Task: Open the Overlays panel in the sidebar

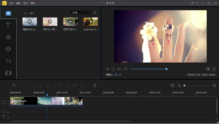Action: 8,49
